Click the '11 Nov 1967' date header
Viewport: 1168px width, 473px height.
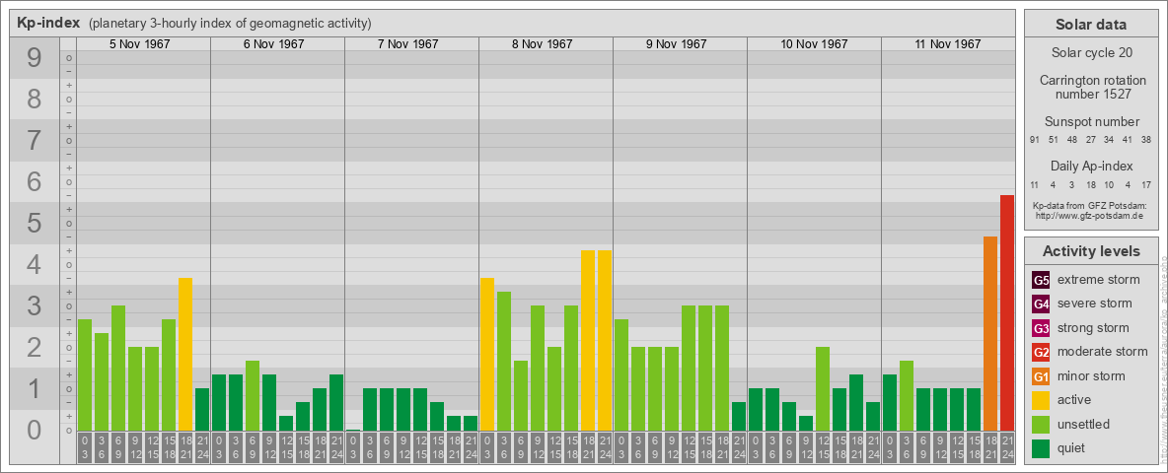coord(947,44)
